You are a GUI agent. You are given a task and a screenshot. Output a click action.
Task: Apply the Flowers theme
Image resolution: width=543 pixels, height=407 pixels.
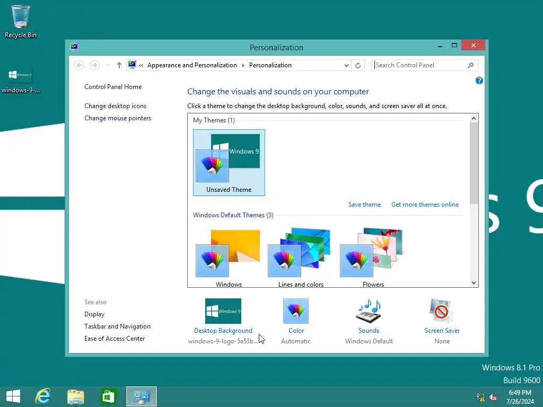pos(373,257)
